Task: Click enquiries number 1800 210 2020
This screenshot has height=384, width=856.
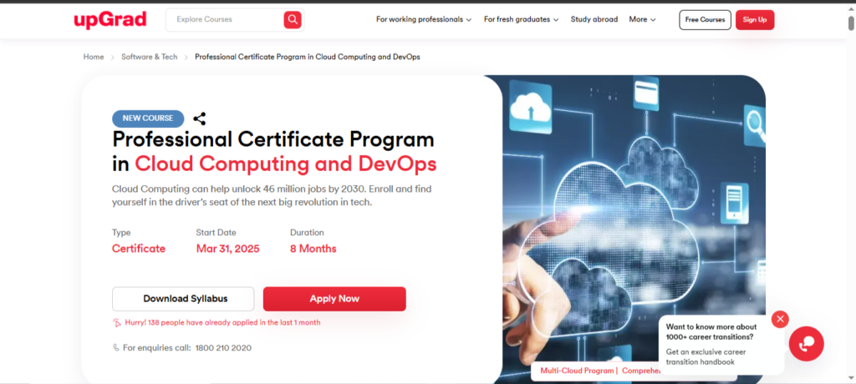Action: [x=223, y=347]
